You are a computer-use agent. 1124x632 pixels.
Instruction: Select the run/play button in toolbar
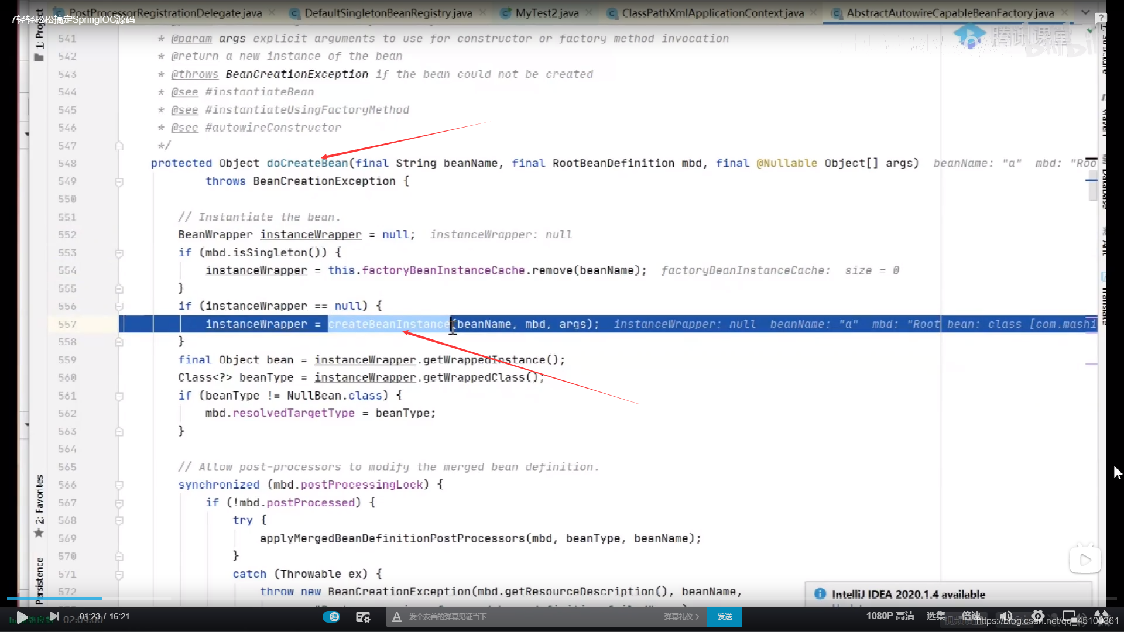tap(22, 616)
